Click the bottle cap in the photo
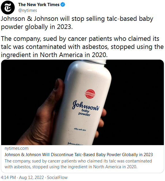Screen dimensions: 165x181 click(100, 62)
